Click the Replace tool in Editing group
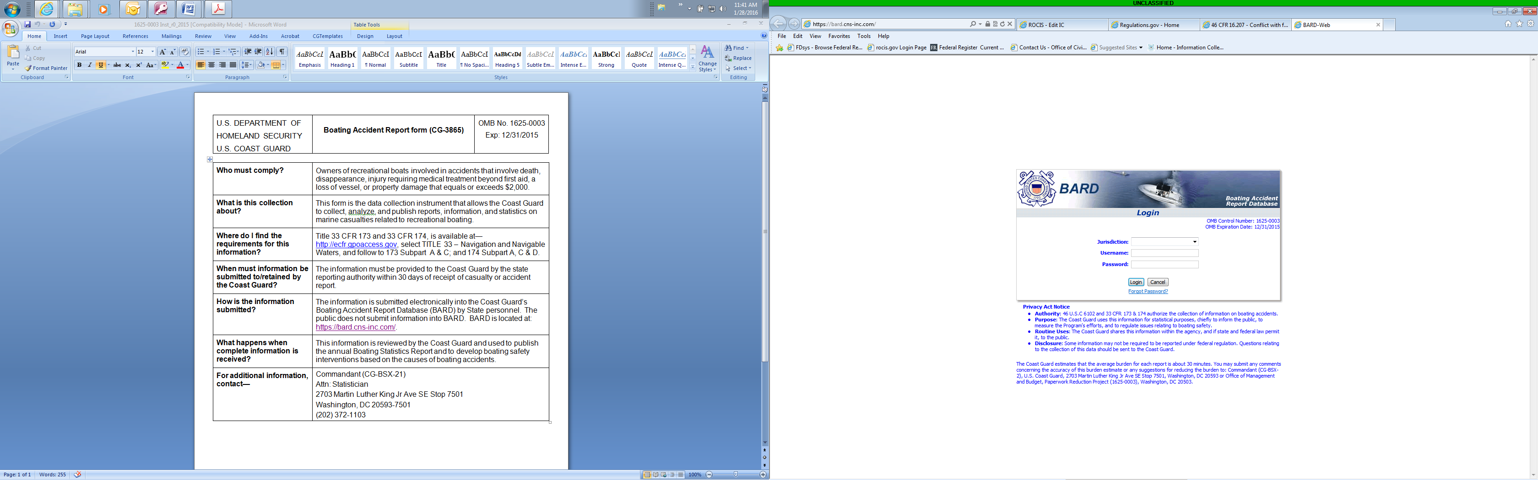The height and width of the screenshot is (480, 1538). tap(738, 58)
